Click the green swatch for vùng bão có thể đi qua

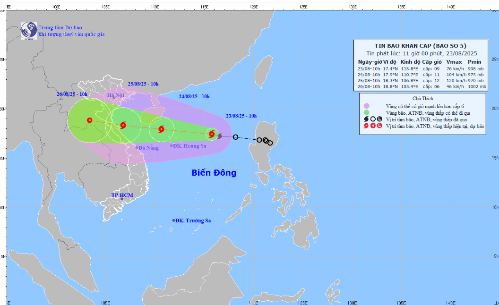click(367, 112)
